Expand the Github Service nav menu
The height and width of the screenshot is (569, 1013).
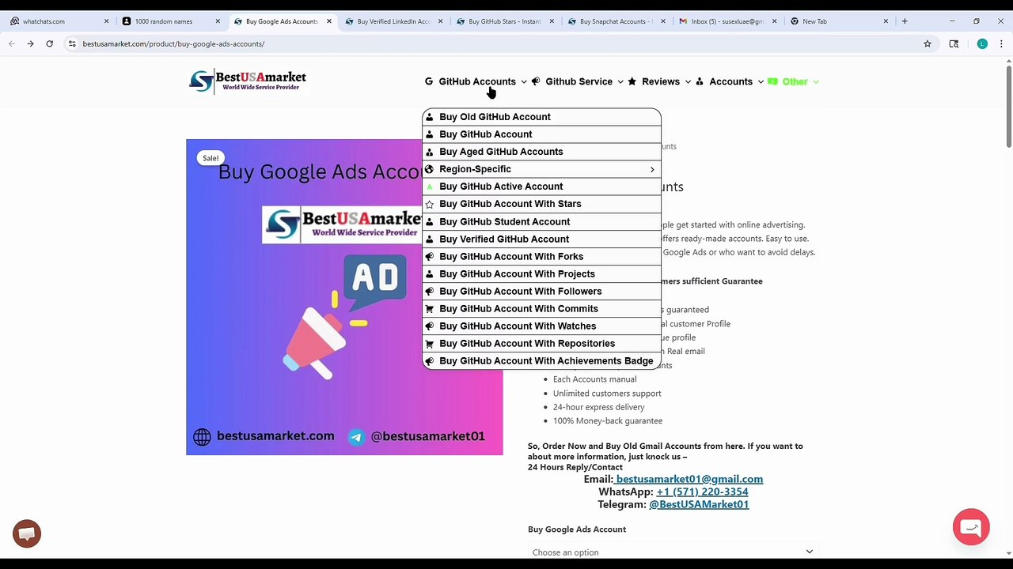pos(579,81)
